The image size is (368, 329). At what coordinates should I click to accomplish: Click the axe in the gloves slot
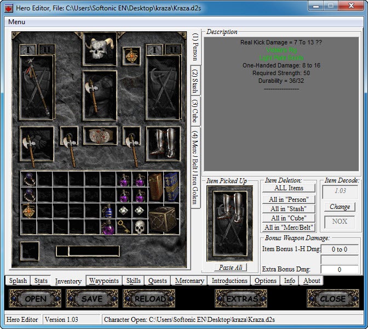(37, 144)
